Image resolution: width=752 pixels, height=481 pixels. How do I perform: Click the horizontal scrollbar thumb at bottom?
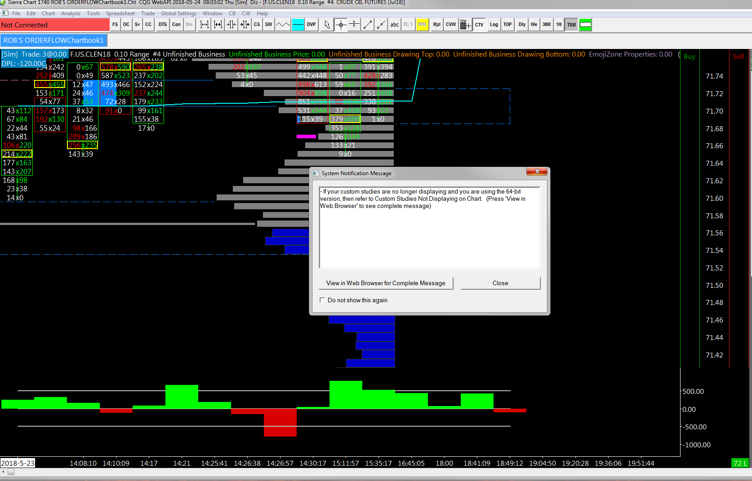click(x=11, y=472)
